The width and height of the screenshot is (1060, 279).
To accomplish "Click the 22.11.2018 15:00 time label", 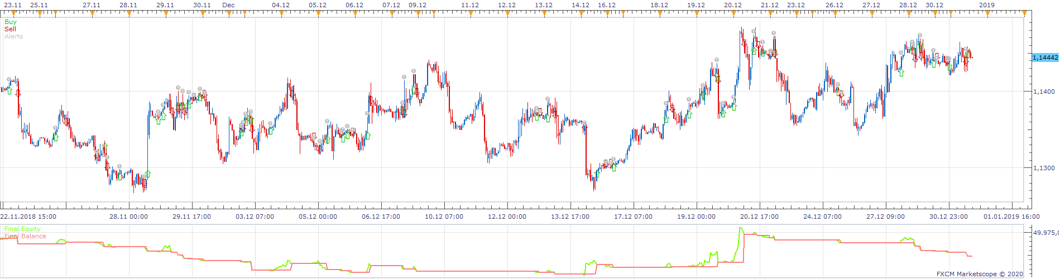I will click(28, 217).
